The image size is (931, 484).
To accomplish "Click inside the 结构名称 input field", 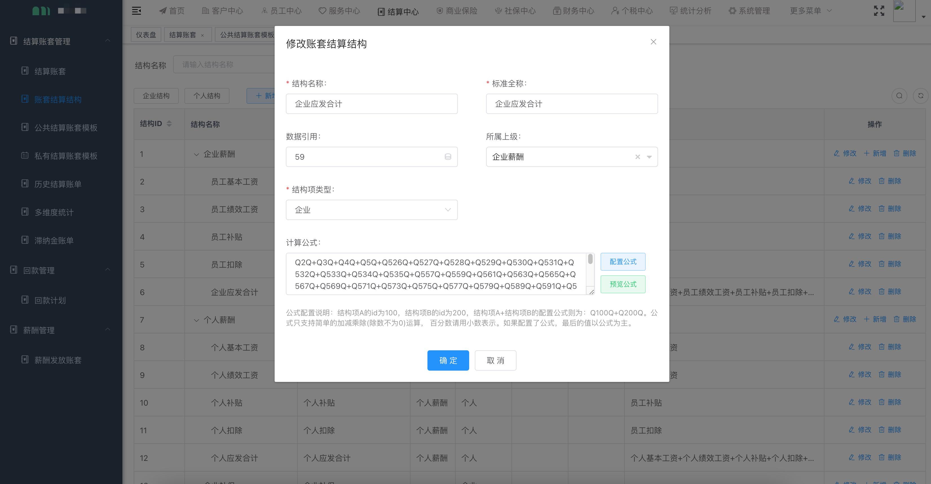I will [372, 104].
